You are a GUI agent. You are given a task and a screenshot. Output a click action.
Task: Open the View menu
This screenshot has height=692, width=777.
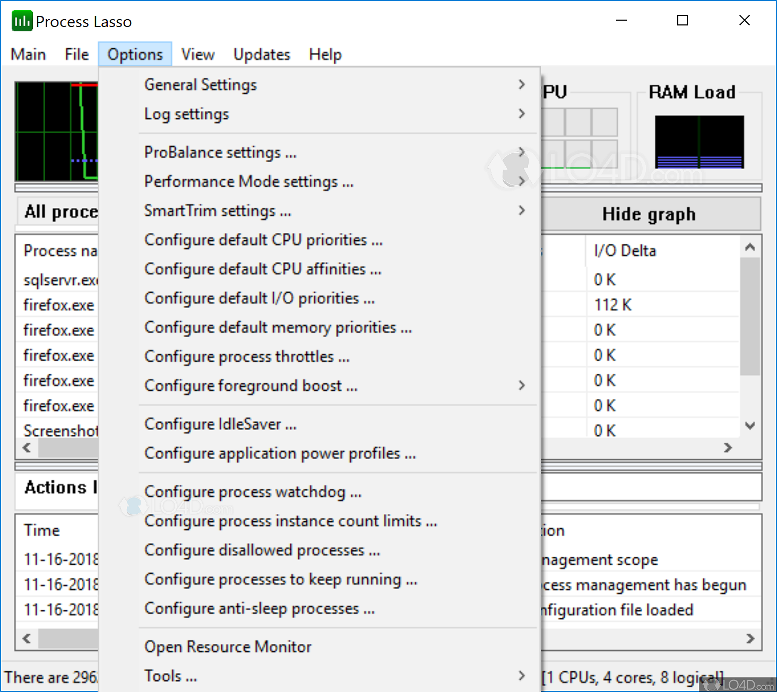(x=198, y=55)
